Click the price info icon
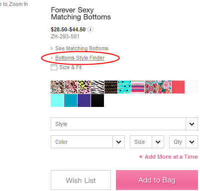This screenshot has height=191, width=200. (91, 29)
